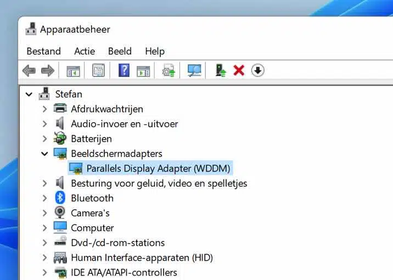Image resolution: width=393 pixels, height=280 pixels.
Task: Select the Beeldschermadapters label
Action: click(x=116, y=153)
